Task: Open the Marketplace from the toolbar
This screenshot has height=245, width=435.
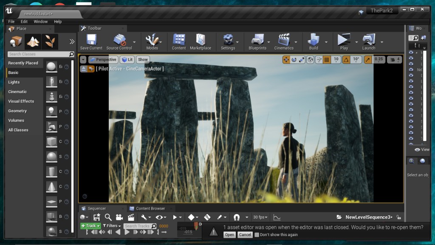Action: [x=200, y=40]
